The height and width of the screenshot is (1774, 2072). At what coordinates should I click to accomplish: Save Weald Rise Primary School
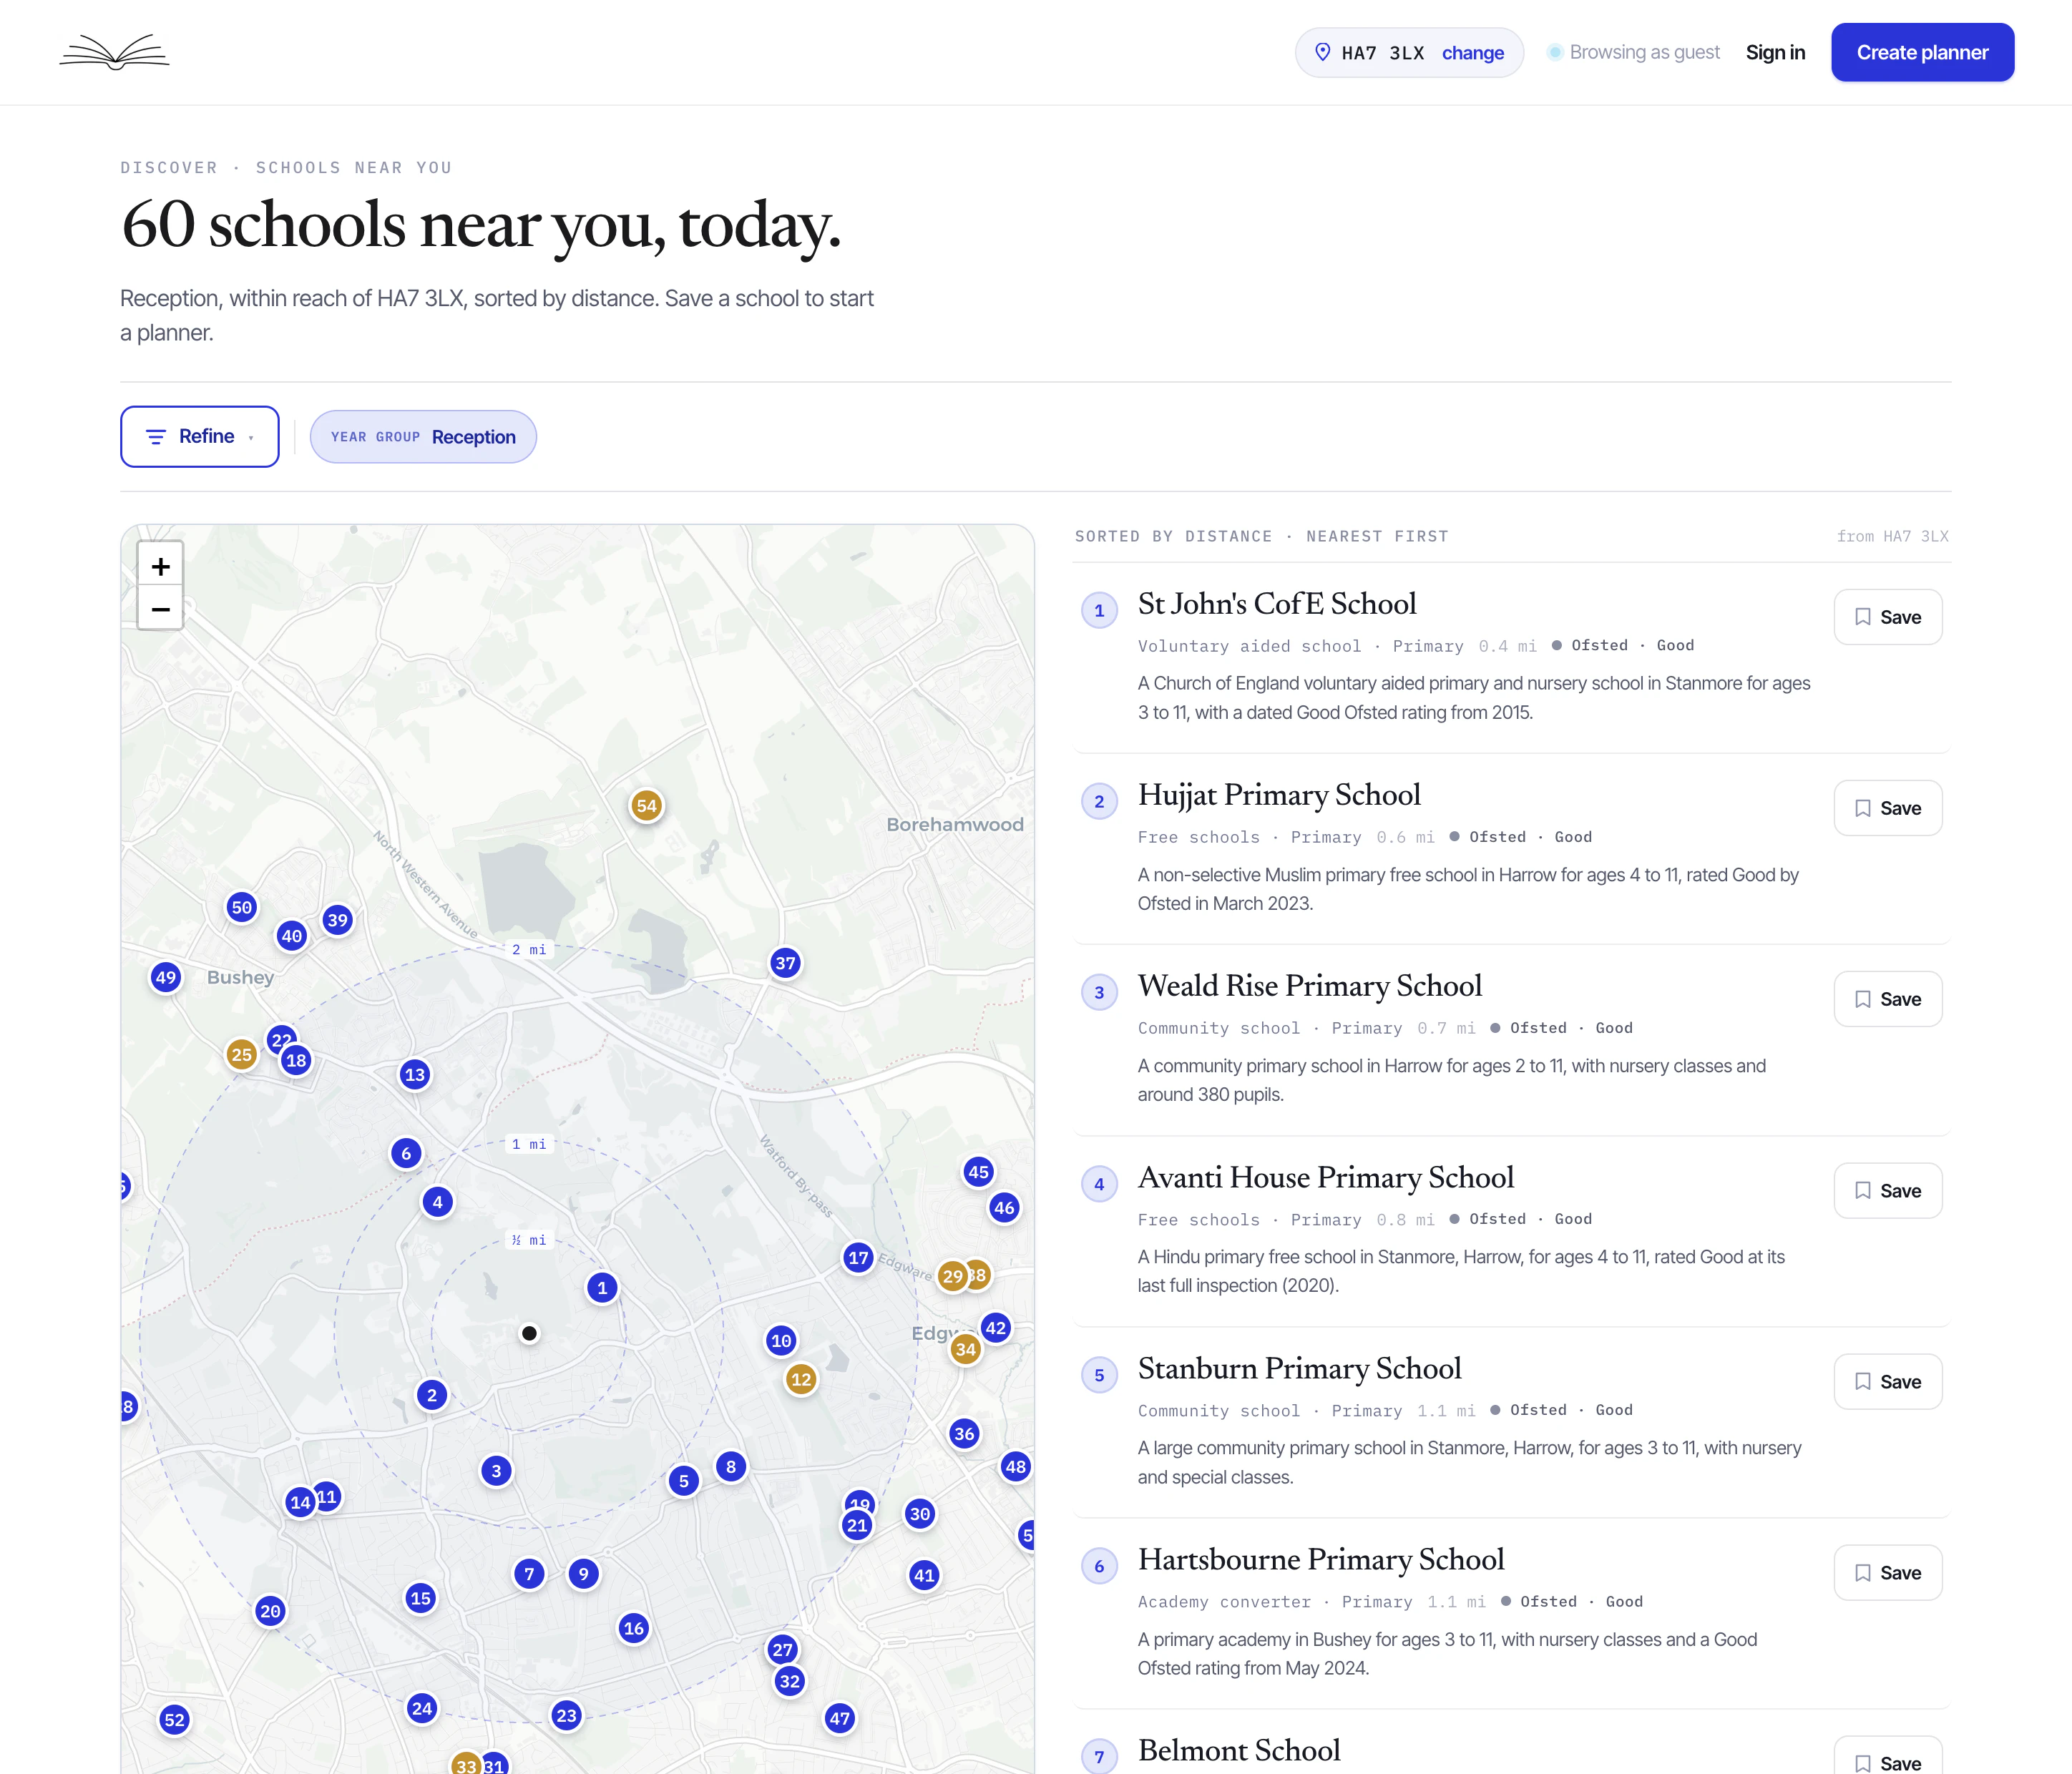[x=1888, y=999]
